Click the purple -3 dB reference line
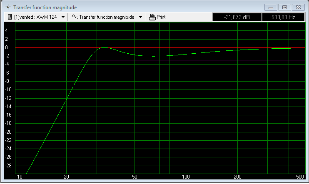The image size is (309, 184). (208, 60)
